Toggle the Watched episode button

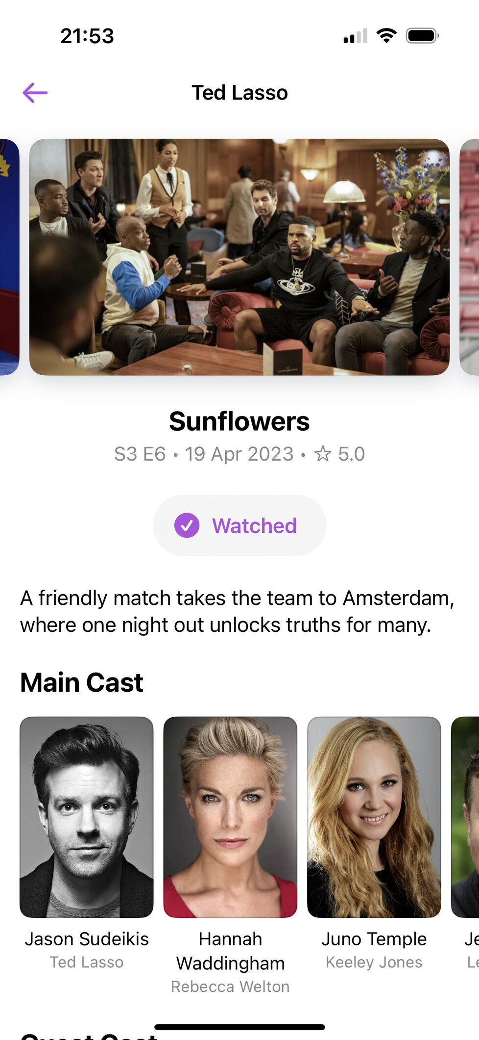coord(239,525)
